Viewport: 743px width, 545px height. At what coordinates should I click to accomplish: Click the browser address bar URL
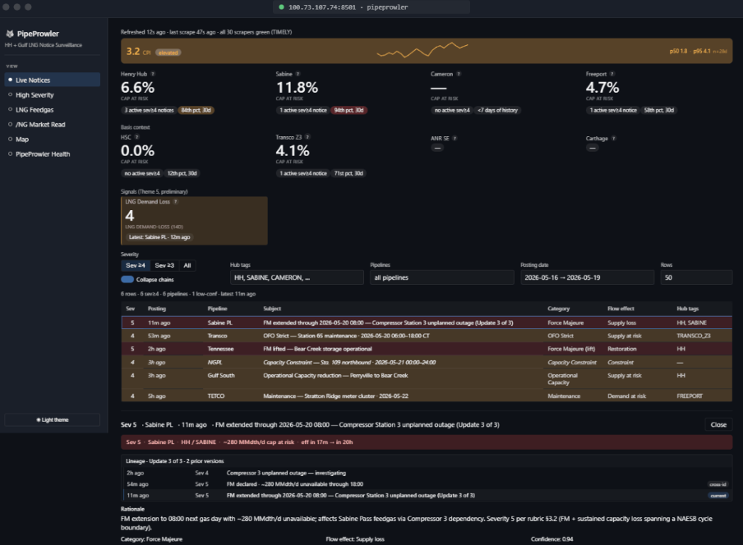(348, 7)
